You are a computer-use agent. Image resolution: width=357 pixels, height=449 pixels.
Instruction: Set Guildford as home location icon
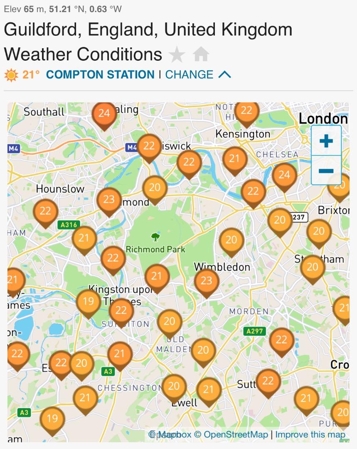pos(201,54)
